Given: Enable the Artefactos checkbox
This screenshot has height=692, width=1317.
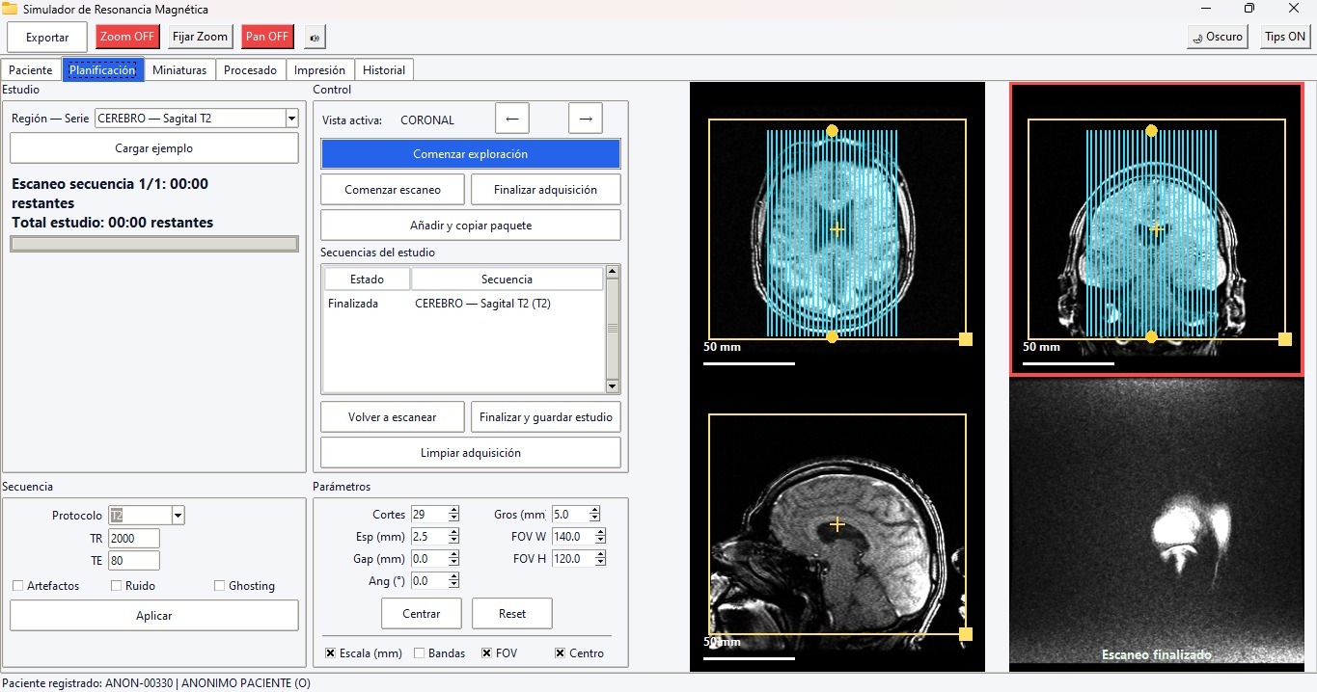Looking at the screenshot, I should pyautogui.click(x=18, y=586).
